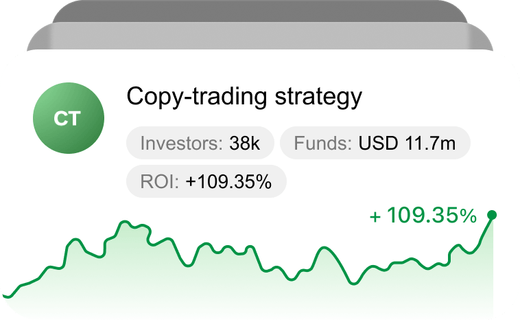The width and height of the screenshot is (520, 320).
Task: Click the gray Funds label text
Action: 322,144
